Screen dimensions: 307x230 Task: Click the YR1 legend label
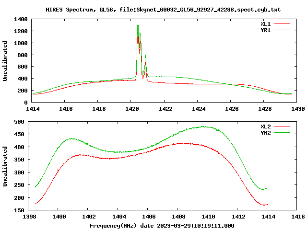click(265, 30)
